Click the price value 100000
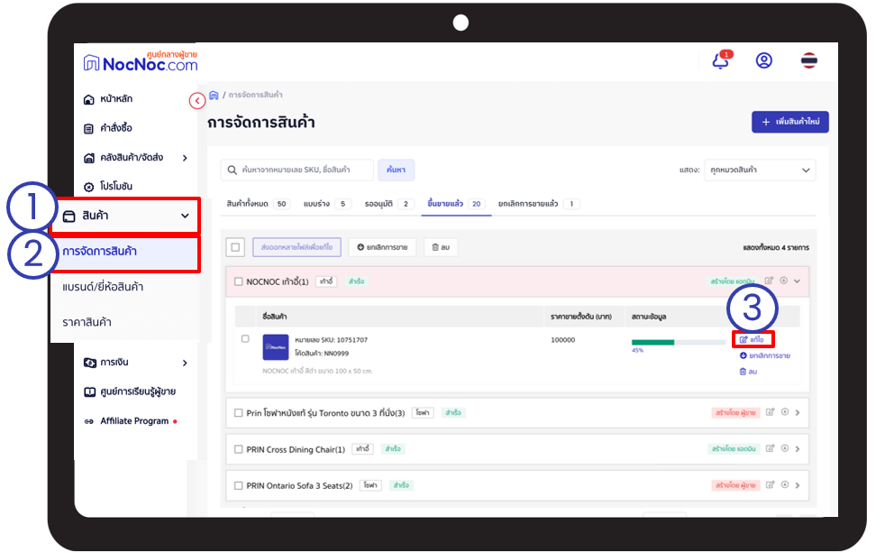 point(562,340)
